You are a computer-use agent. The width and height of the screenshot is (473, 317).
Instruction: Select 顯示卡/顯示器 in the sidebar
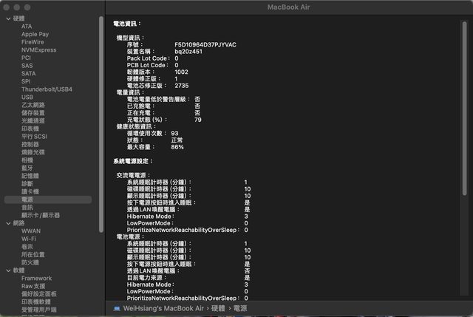[41, 215]
